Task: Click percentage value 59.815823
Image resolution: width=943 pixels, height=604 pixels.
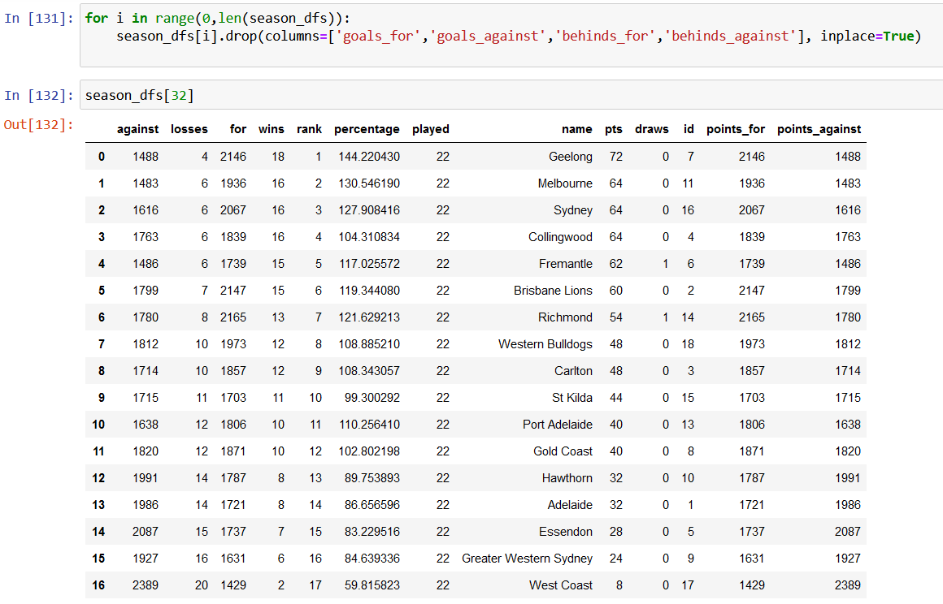Action: [x=372, y=585]
